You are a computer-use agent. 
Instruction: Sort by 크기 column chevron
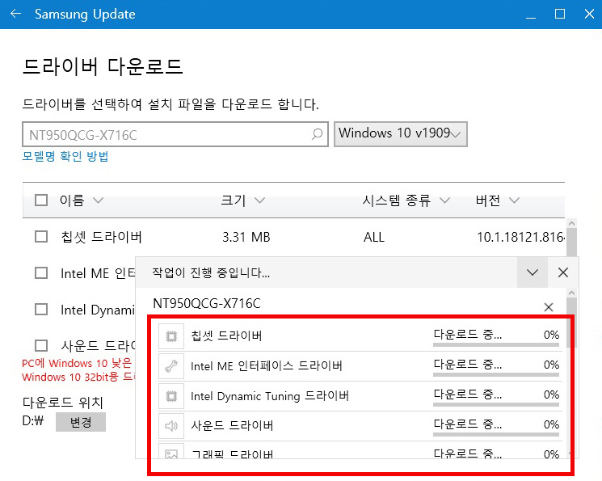click(x=260, y=200)
